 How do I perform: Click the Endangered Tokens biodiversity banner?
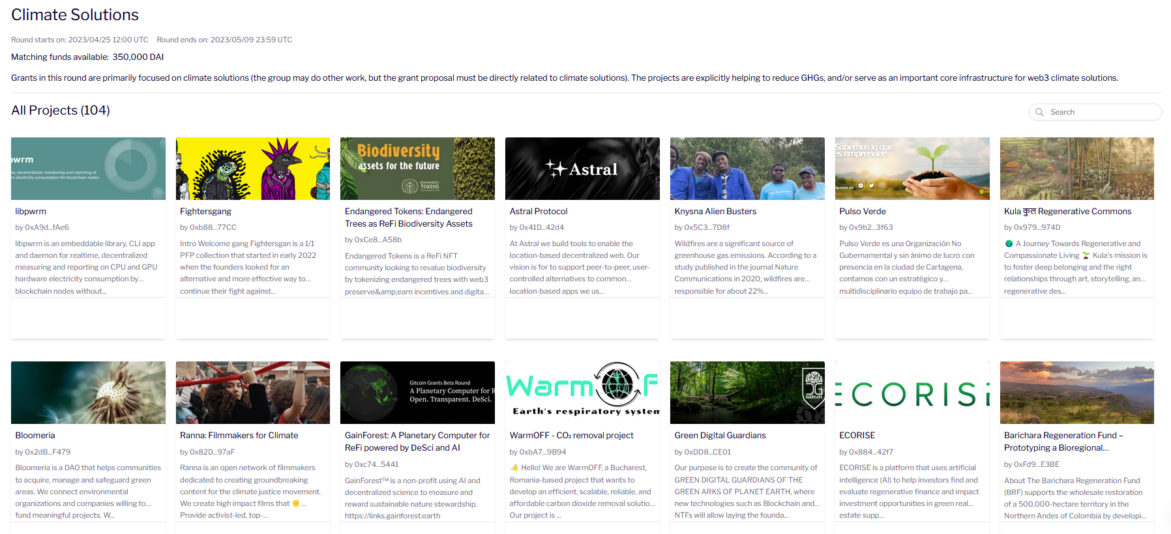tap(417, 169)
